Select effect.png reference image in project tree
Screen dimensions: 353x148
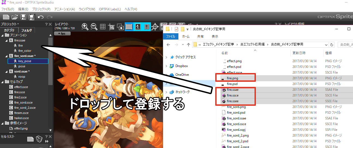21,128
